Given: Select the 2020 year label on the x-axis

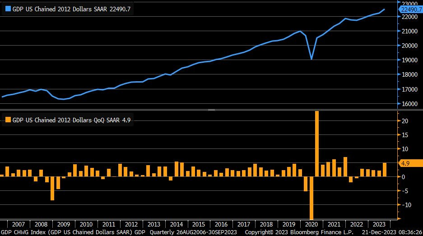Looking at the screenshot, I should [311, 224].
